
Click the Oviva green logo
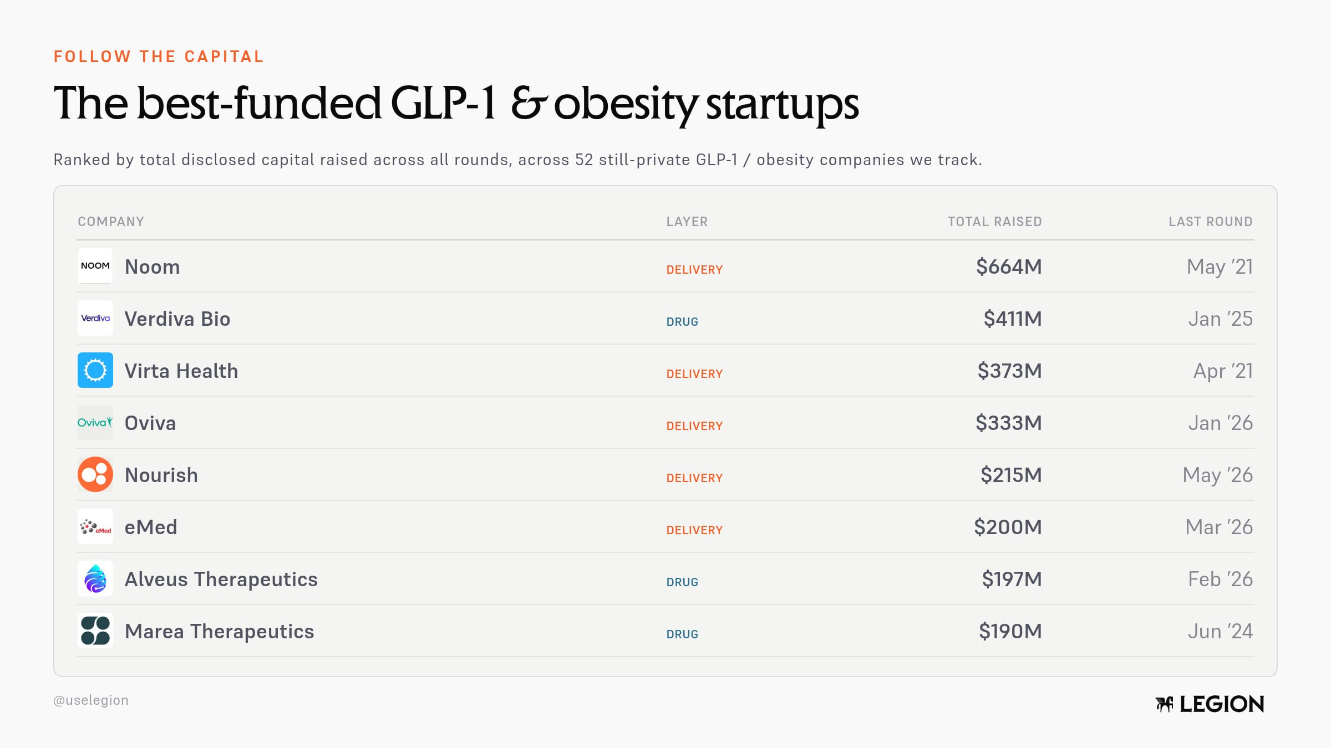pos(95,422)
